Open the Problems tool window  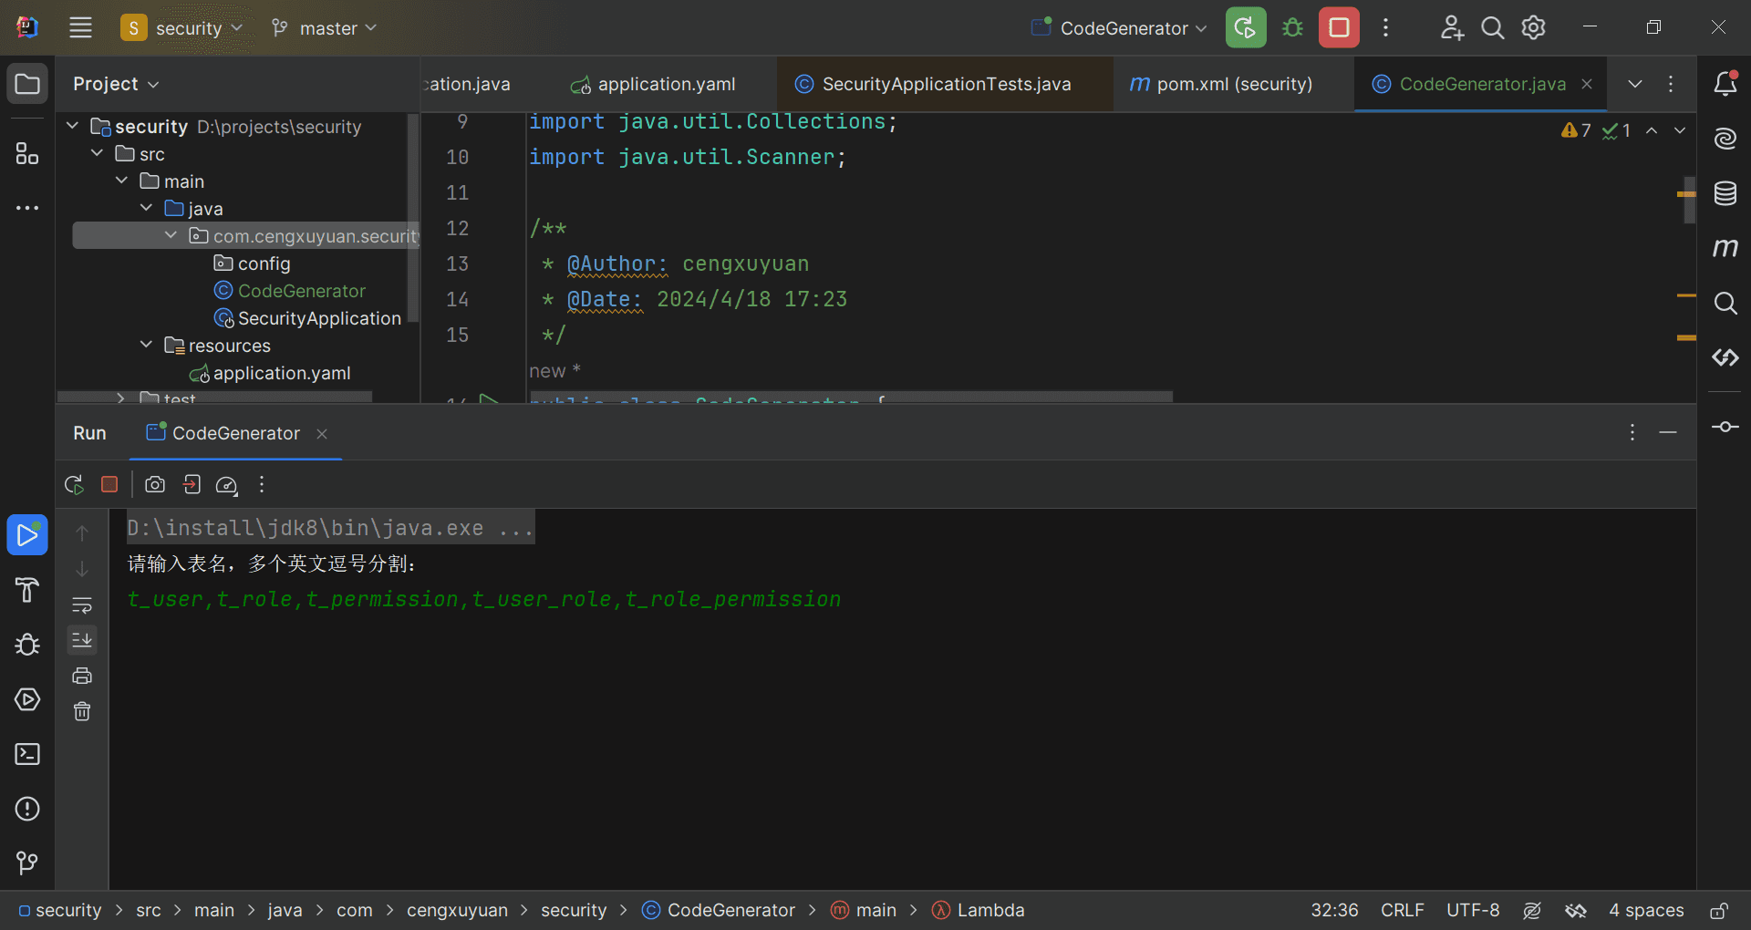pyautogui.click(x=27, y=809)
